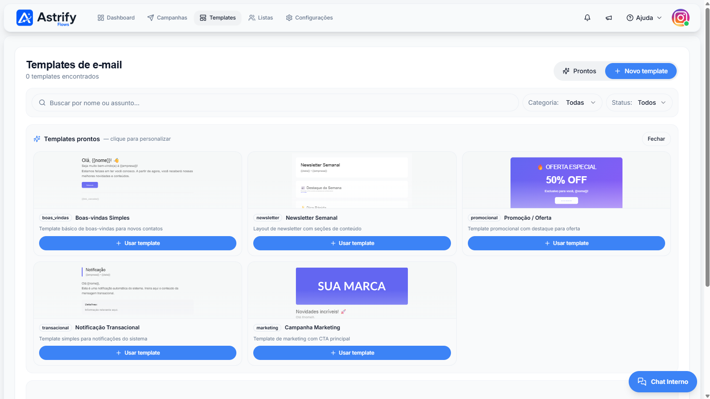Click the sparkle icon beside Templates prontos
This screenshot has width=710, height=399.
37,139
